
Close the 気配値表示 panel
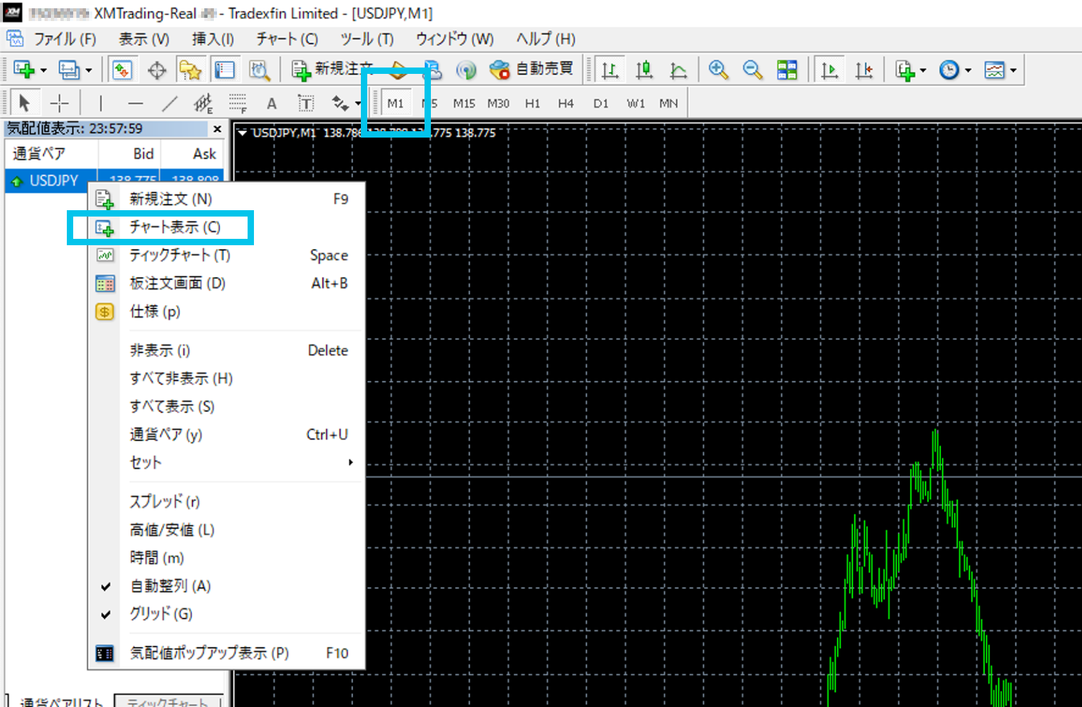217,129
